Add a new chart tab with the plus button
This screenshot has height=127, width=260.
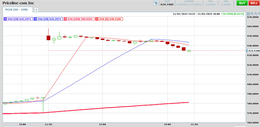pyautogui.click(x=36, y=10)
